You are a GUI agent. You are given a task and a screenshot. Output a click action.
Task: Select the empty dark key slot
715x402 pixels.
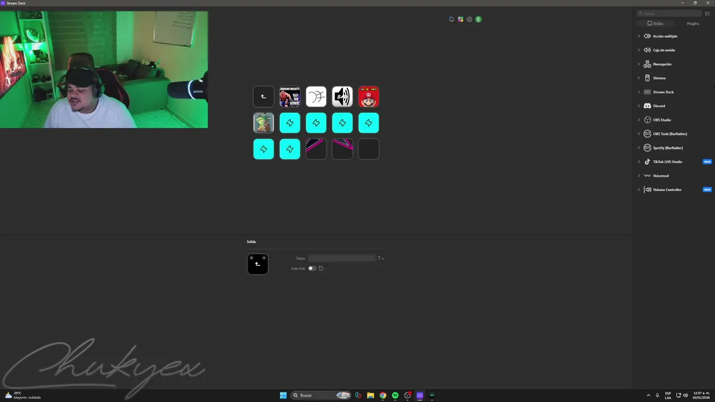(369, 149)
